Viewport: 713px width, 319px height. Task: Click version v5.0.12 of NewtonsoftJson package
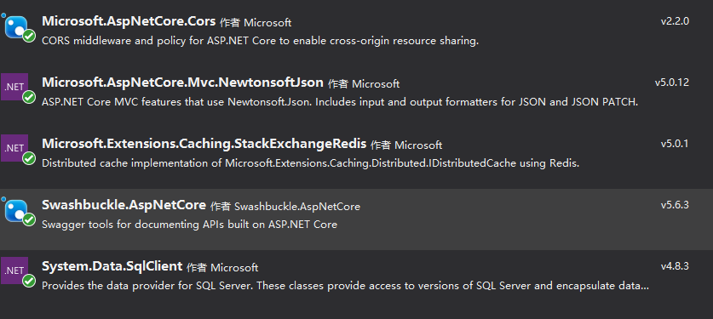(x=672, y=83)
